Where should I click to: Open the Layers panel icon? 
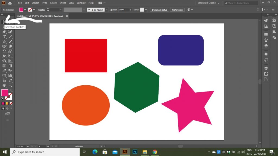pos(266,68)
